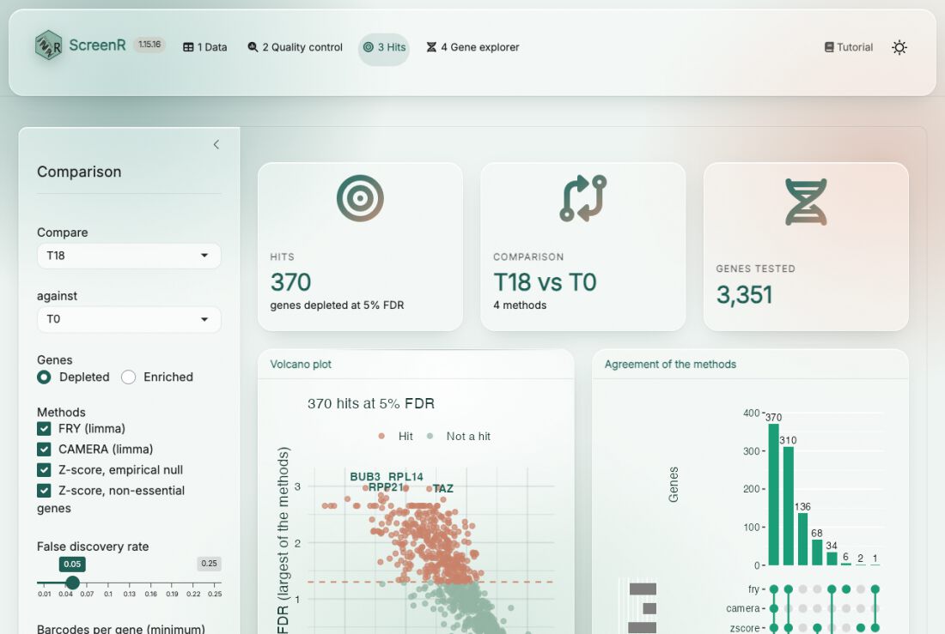
Task: Toggle the Z-score, empirical null checkbox
Action: coord(44,469)
